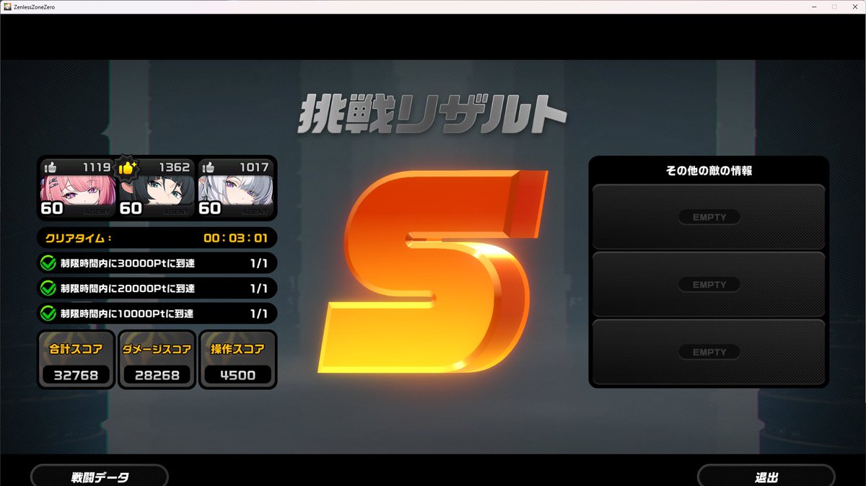Click the score value 1119
Image resolution: width=866 pixels, height=486 pixels.
point(97,167)
